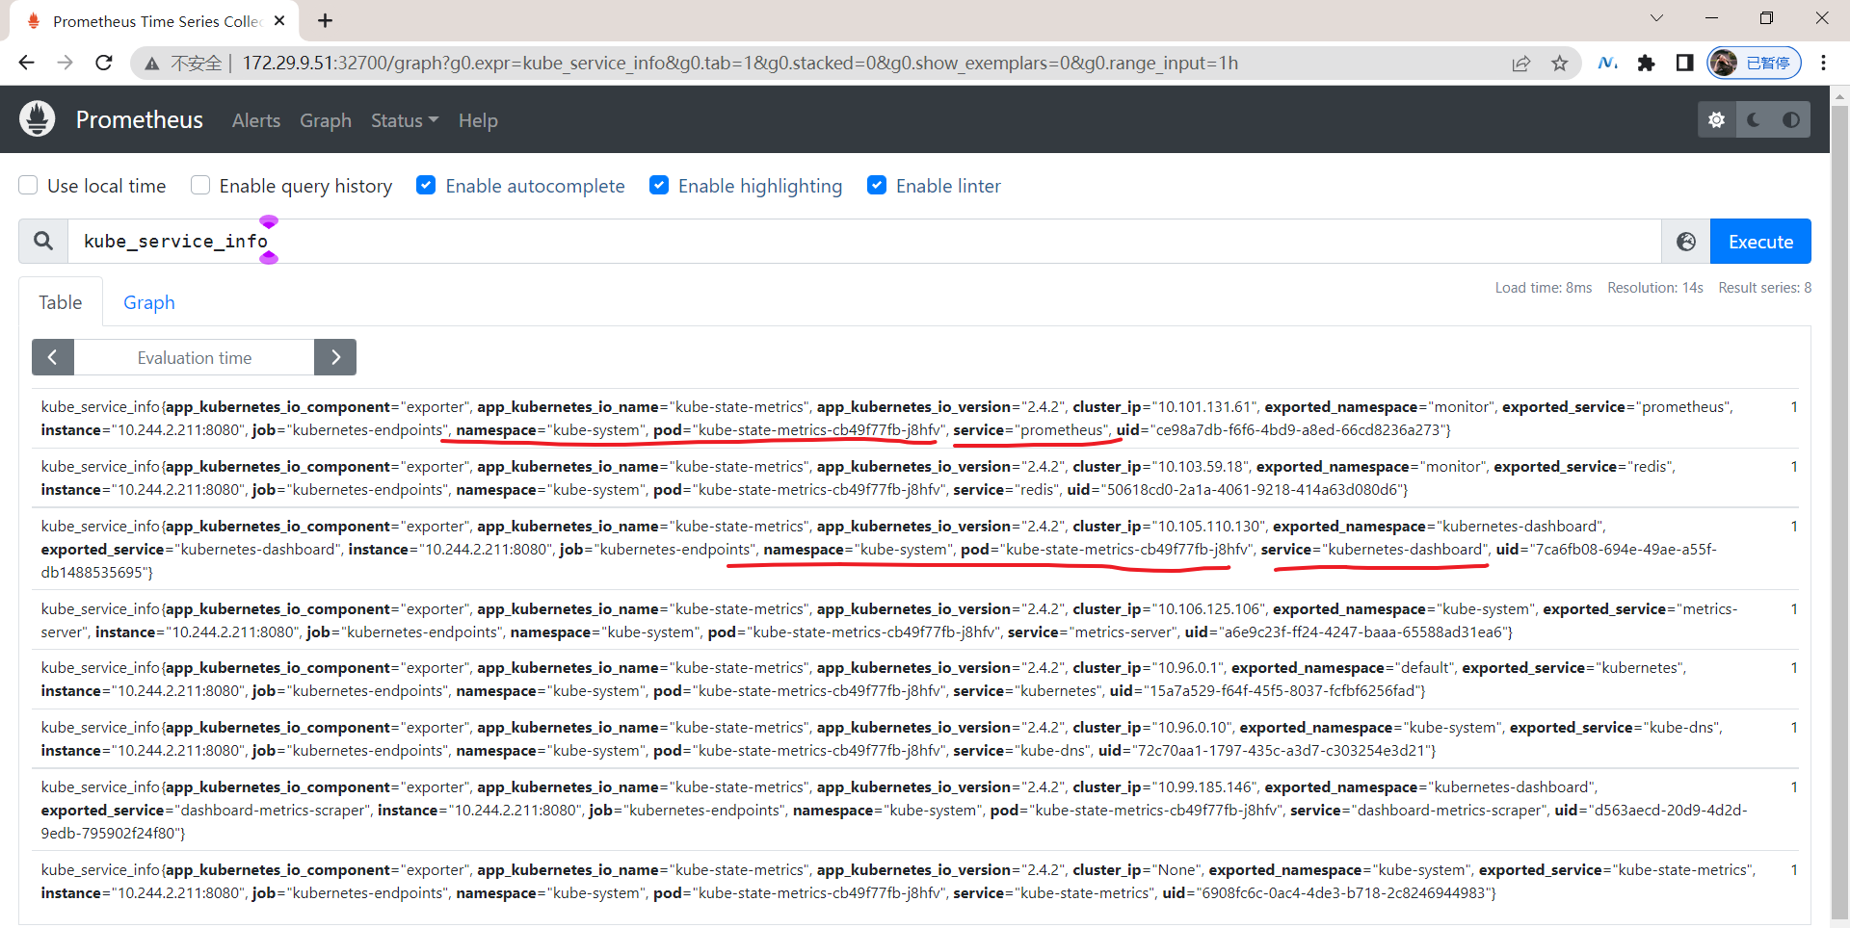The height and width of the screenshot is (928, 1850).
Task: Enable query history checkbox
Action: coord(200,186)
